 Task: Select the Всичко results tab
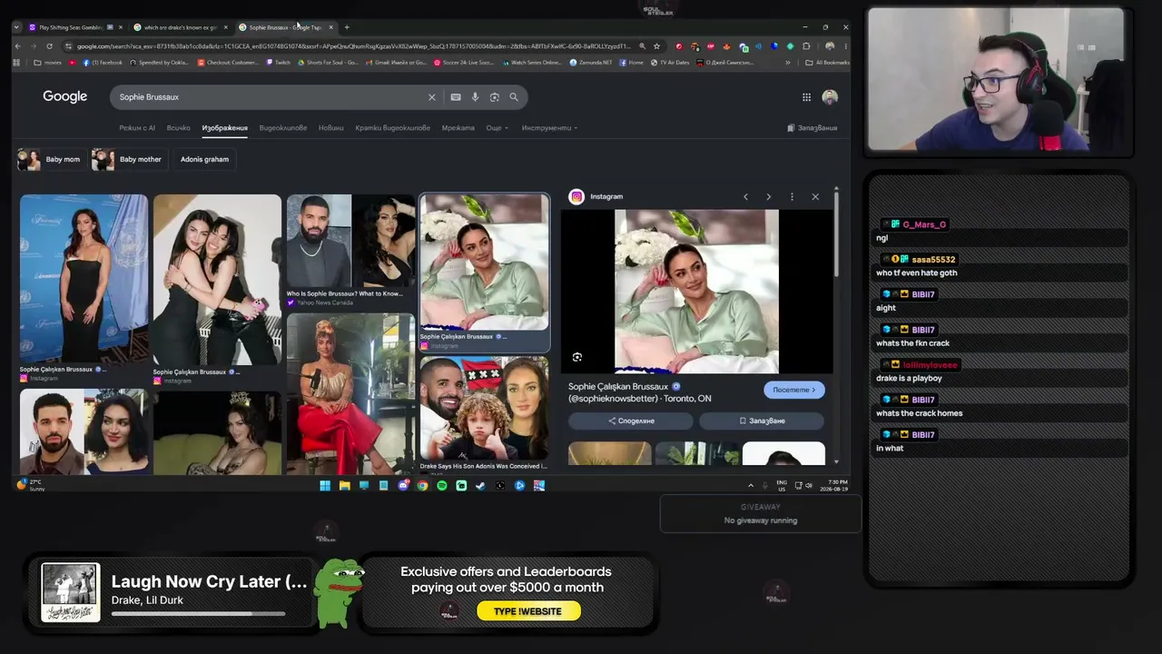click(x=179, y=128)
